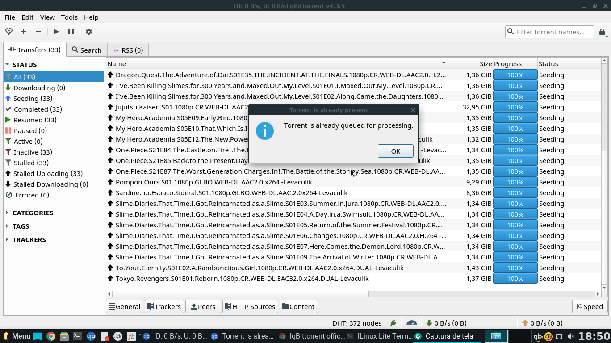Click the lock icon beside filter field

pos(602,32)
